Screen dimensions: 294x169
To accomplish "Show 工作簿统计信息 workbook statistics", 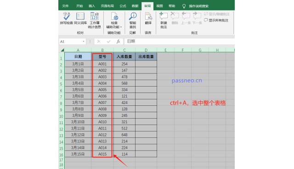I will pos(94,20).
